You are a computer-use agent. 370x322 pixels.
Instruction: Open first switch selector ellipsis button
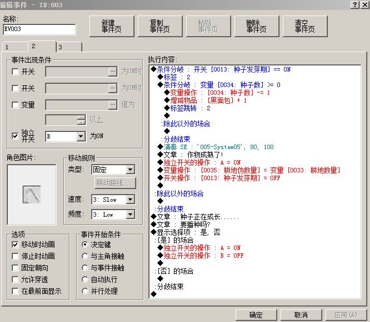113,71
